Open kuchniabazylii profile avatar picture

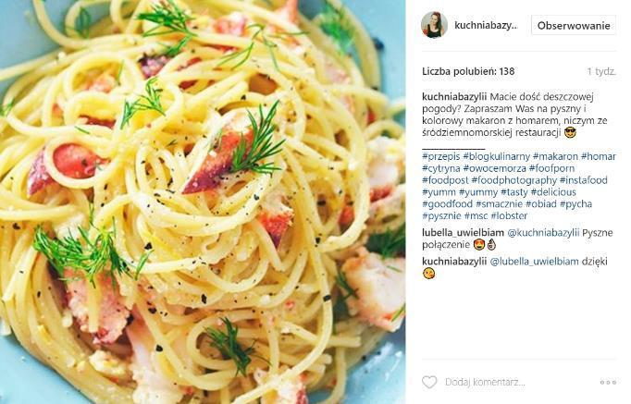(434, 25)
